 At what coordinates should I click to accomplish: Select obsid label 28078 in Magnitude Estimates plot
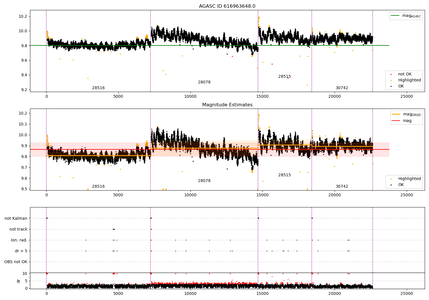point(204,181)
